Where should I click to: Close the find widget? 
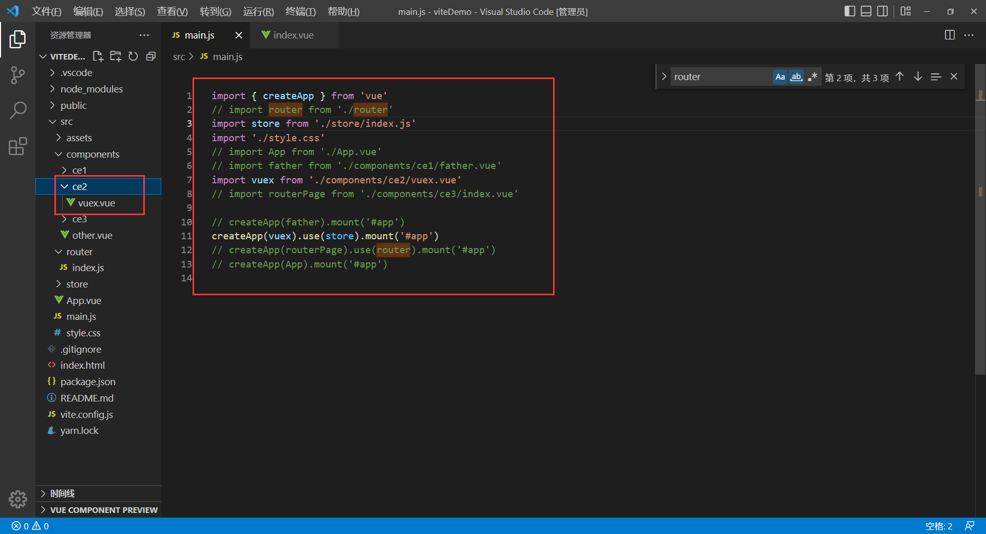point(954,77)
